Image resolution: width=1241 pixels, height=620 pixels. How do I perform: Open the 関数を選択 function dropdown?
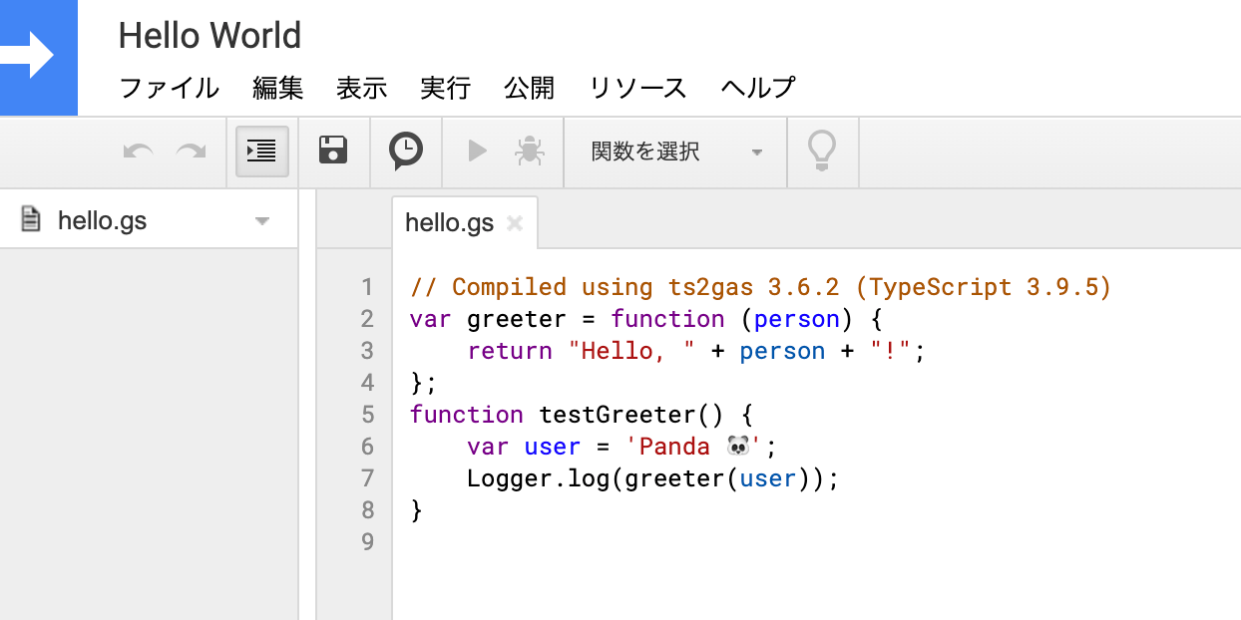(x=675, y=152)
